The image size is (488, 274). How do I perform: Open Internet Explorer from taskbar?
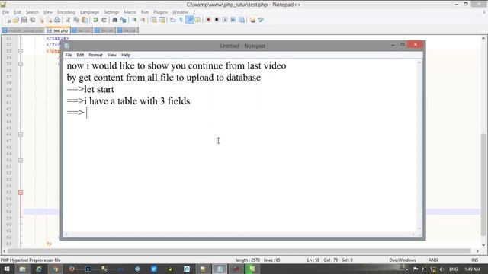[x=39, y=269]
